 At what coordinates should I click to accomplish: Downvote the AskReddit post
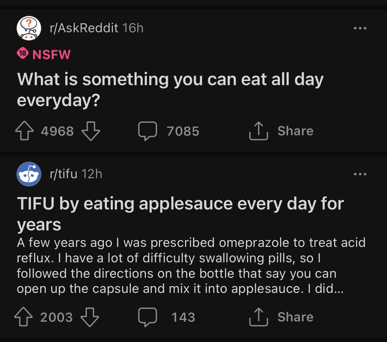pyautogui.click(x=90, y=131)
